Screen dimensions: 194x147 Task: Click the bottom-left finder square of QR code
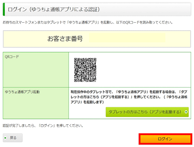(76, 80)
